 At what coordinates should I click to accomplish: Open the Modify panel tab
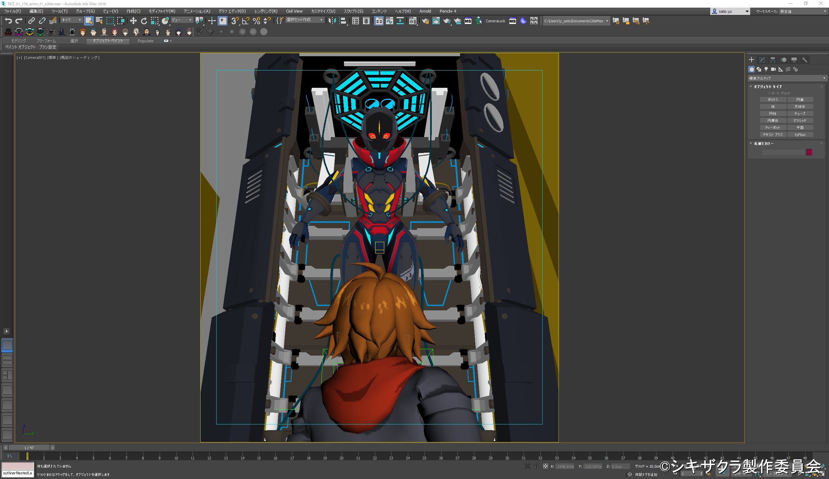click(762, 60)
